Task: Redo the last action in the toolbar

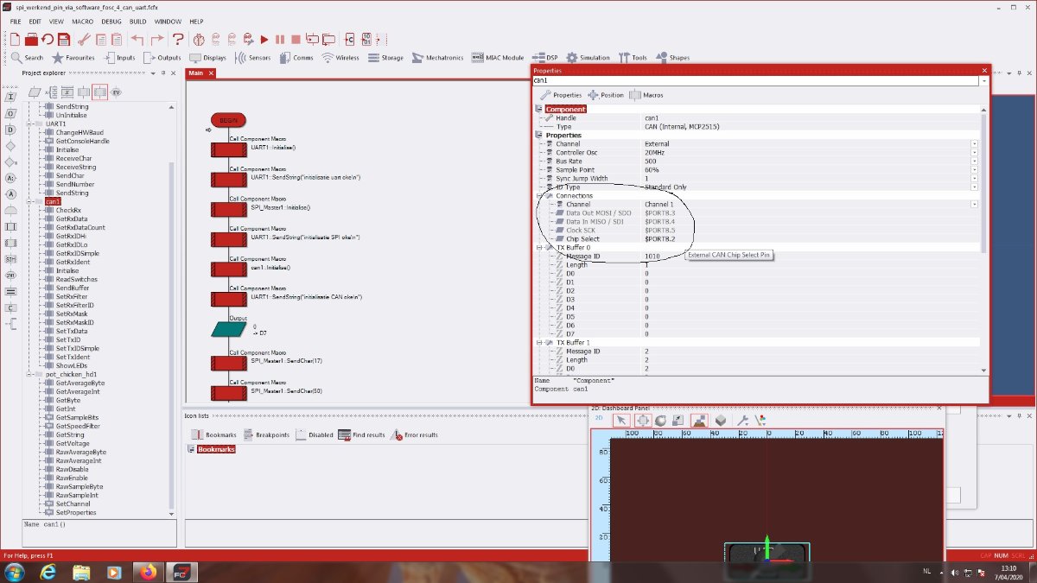Action: coord(156,39)
